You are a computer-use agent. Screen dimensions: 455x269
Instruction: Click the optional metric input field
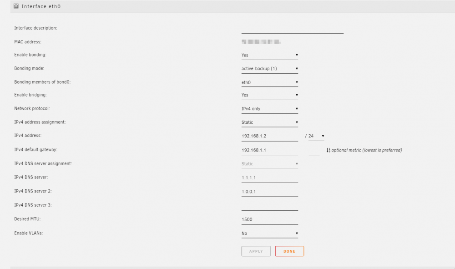[314, 150]
